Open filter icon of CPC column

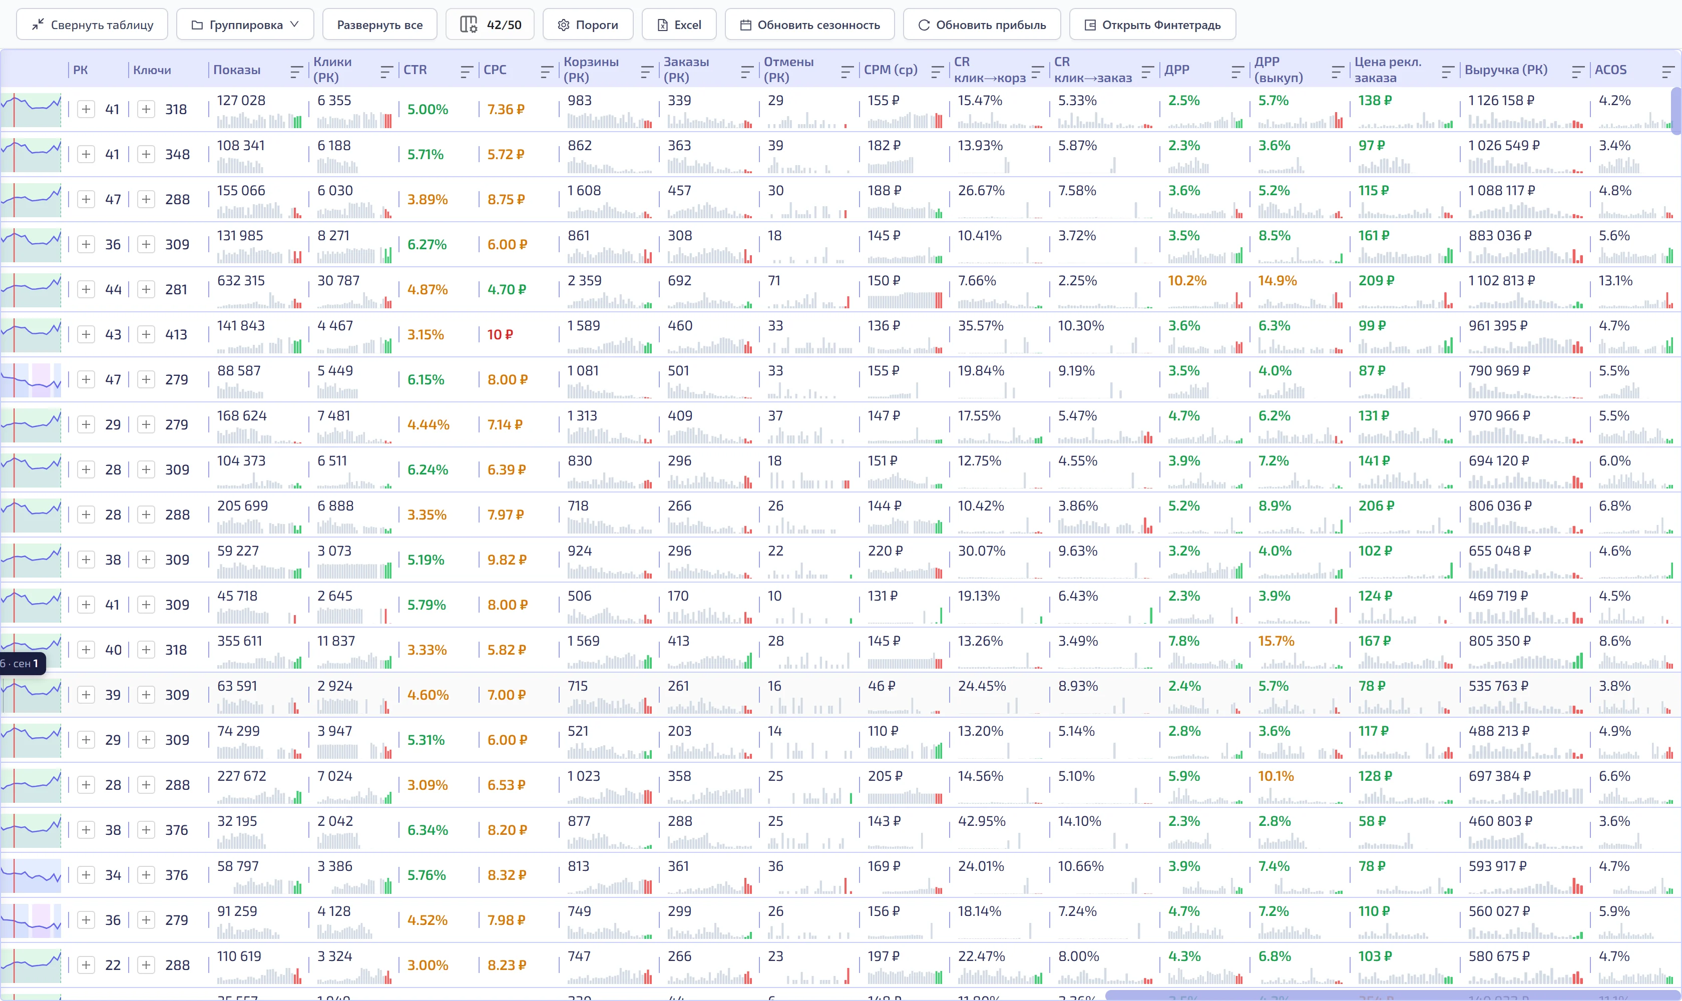point(547,71)
